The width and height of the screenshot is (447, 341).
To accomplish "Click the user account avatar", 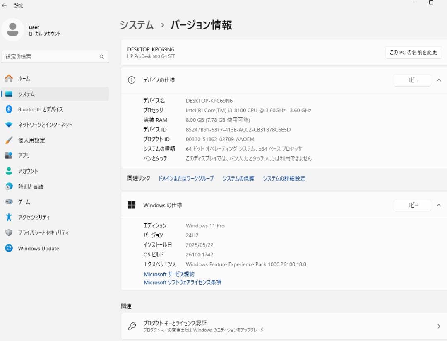I will [x=12, y=30].
